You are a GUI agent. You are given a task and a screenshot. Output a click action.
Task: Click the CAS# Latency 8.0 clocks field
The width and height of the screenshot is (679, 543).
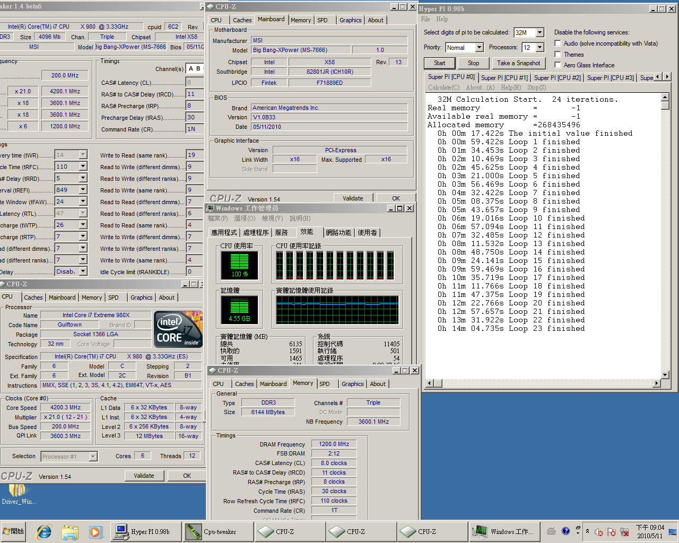334,463
